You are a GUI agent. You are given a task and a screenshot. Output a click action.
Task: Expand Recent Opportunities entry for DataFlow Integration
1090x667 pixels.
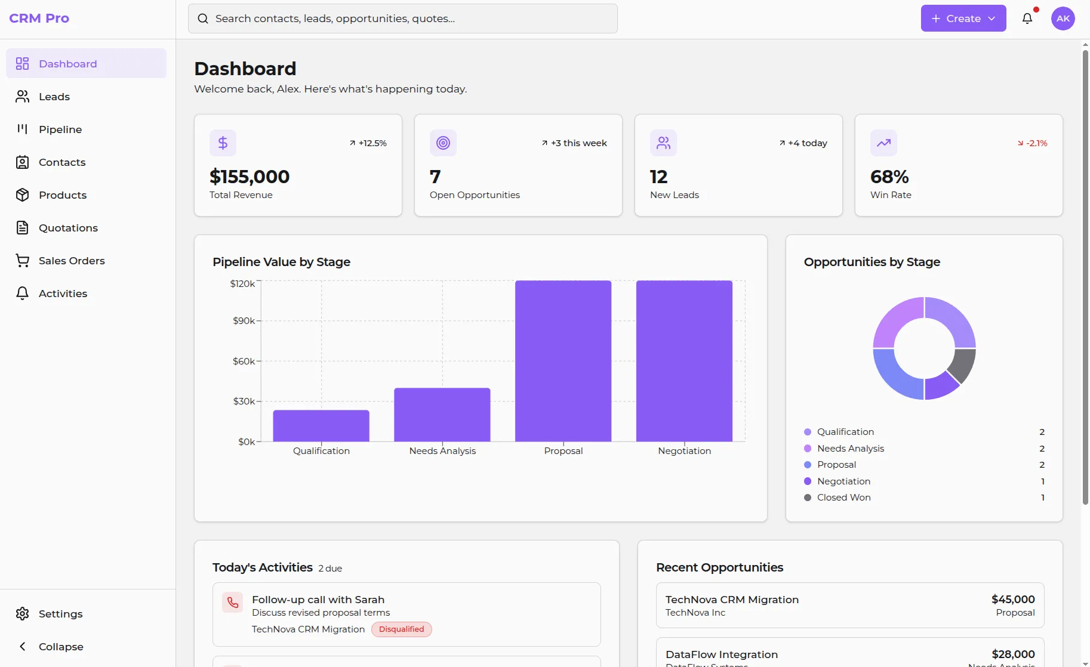coord(849,655)
